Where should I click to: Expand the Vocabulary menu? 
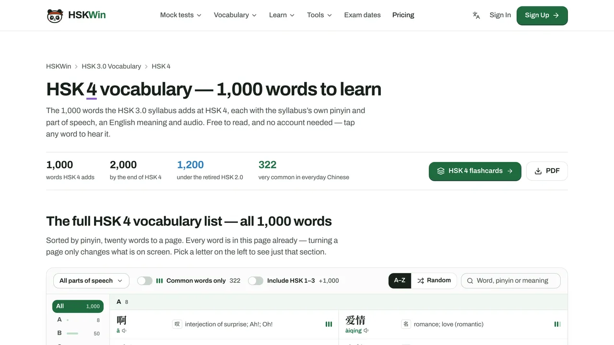pyautogui.click(x=235, y=15)
